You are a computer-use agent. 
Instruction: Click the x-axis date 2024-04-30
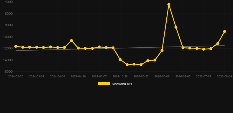78,77
